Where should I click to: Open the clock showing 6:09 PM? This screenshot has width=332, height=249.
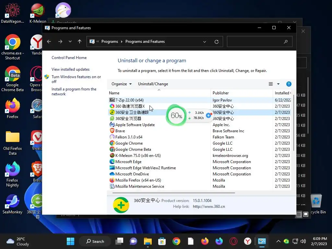coord(319,241)
